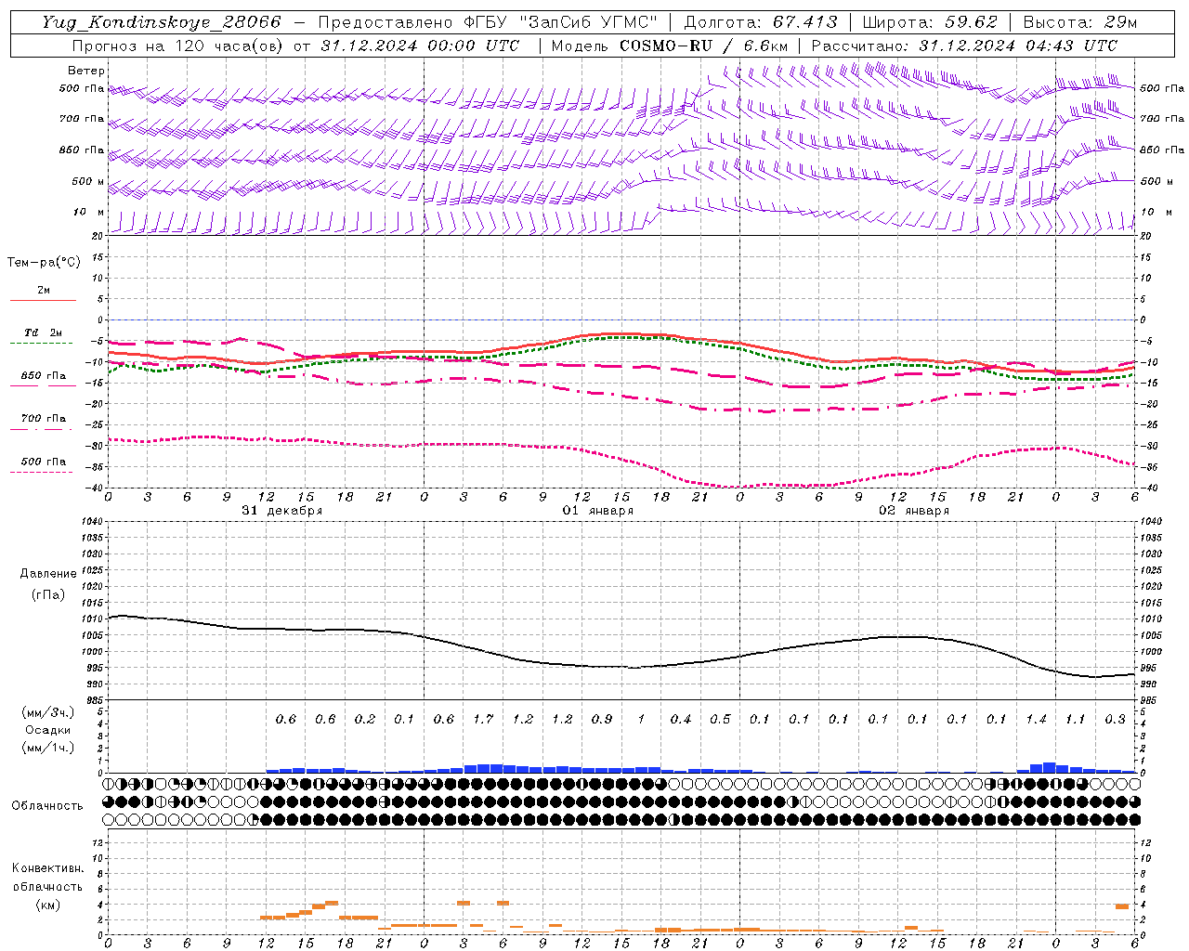Click the Облачность cloud cover label
Image resolution: width=1189 pixels, height=951 pixels.
click(47, 806)
